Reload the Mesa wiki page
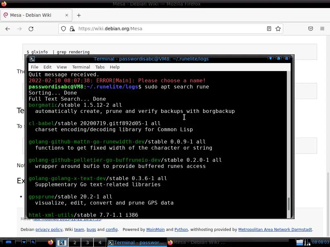The image size is (330, 247). (x=31, y=29)
